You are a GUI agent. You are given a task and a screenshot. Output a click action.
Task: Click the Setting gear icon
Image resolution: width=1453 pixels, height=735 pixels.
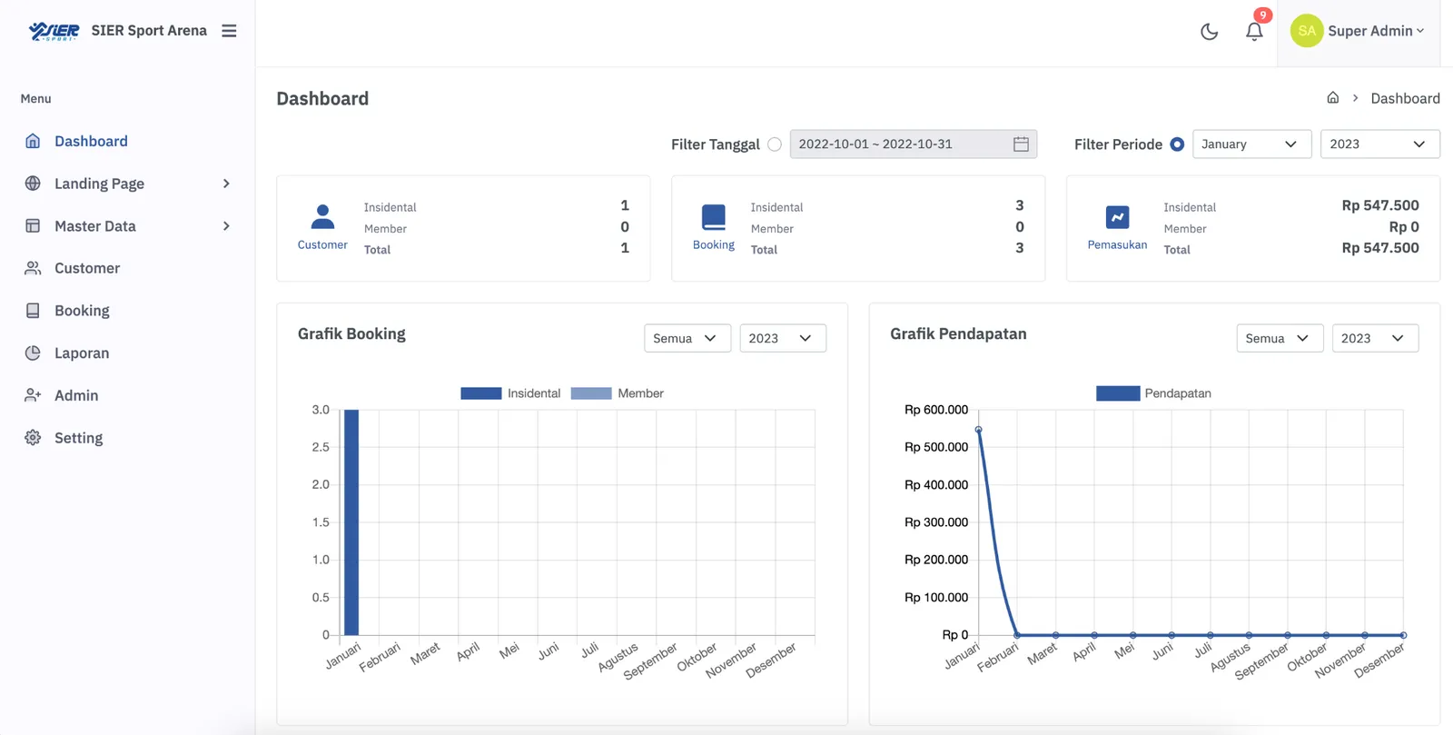[33, 438]
